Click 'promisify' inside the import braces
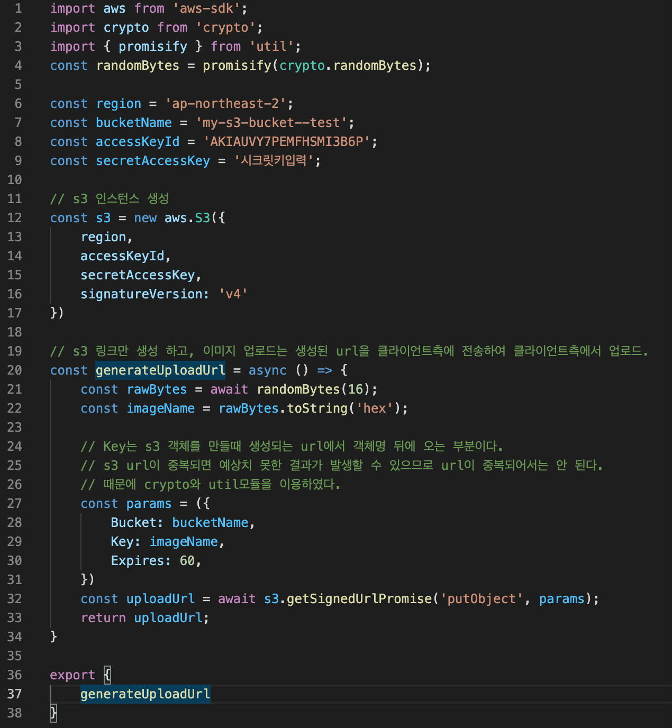Viewport: 672px width, 728px height. pos(153,47)
